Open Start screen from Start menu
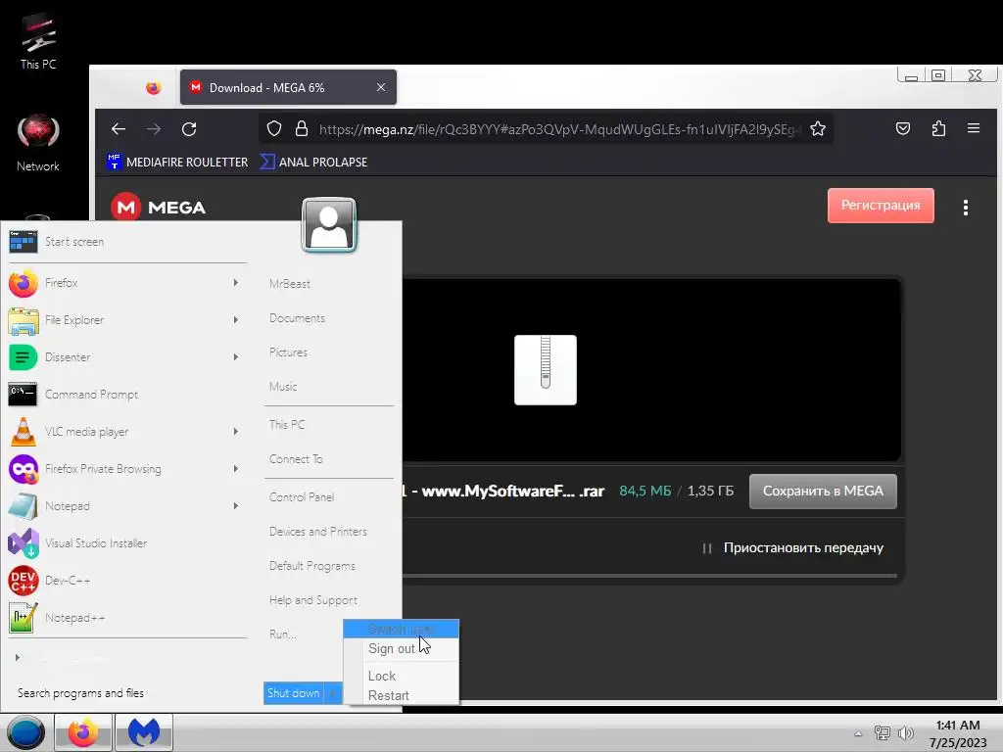 tap(126, 242)
